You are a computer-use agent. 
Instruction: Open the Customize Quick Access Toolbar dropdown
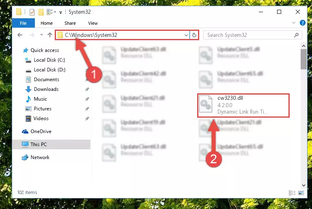click(x=60, y=12)
